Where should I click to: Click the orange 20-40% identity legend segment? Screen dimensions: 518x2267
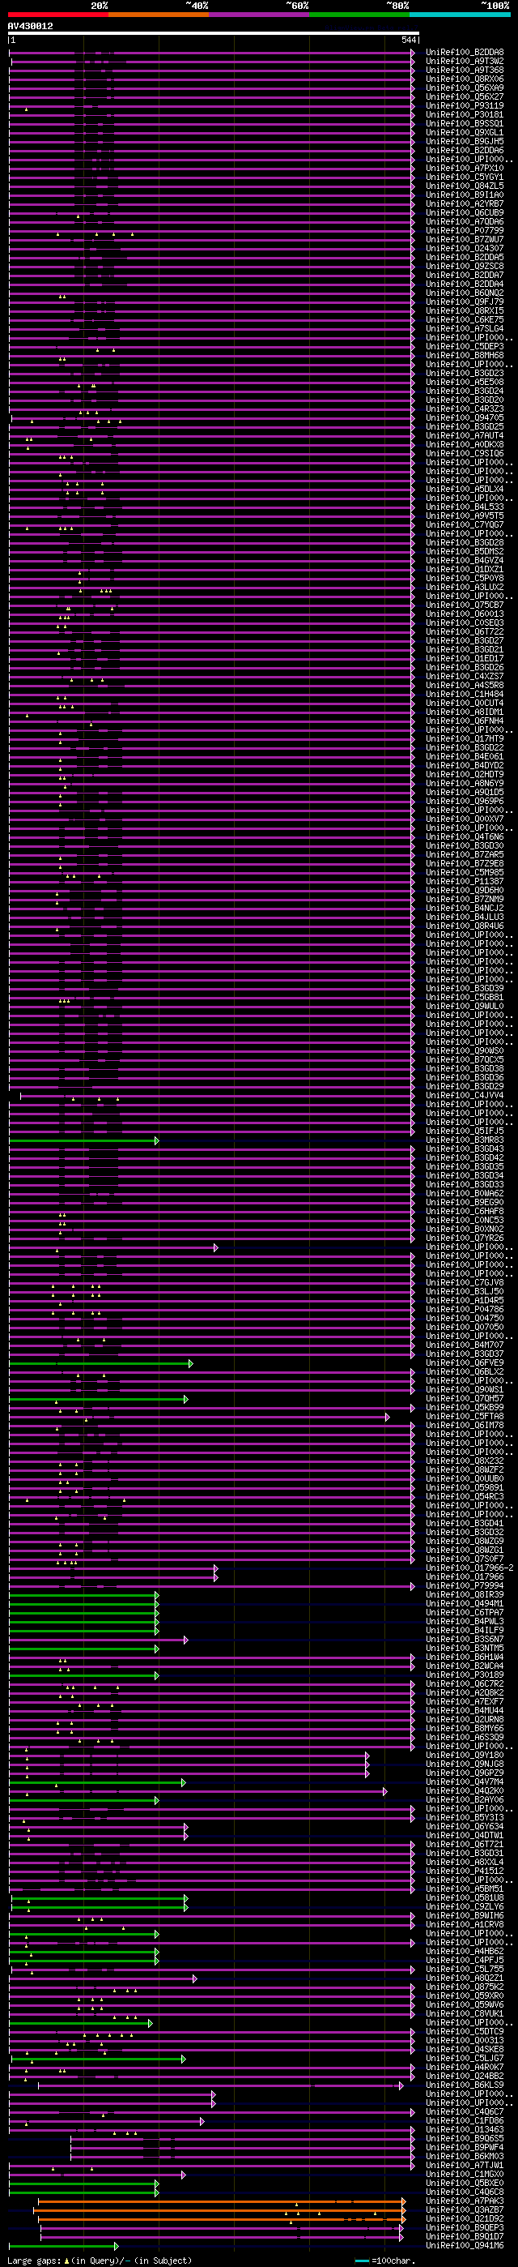(x=159, y=15)
